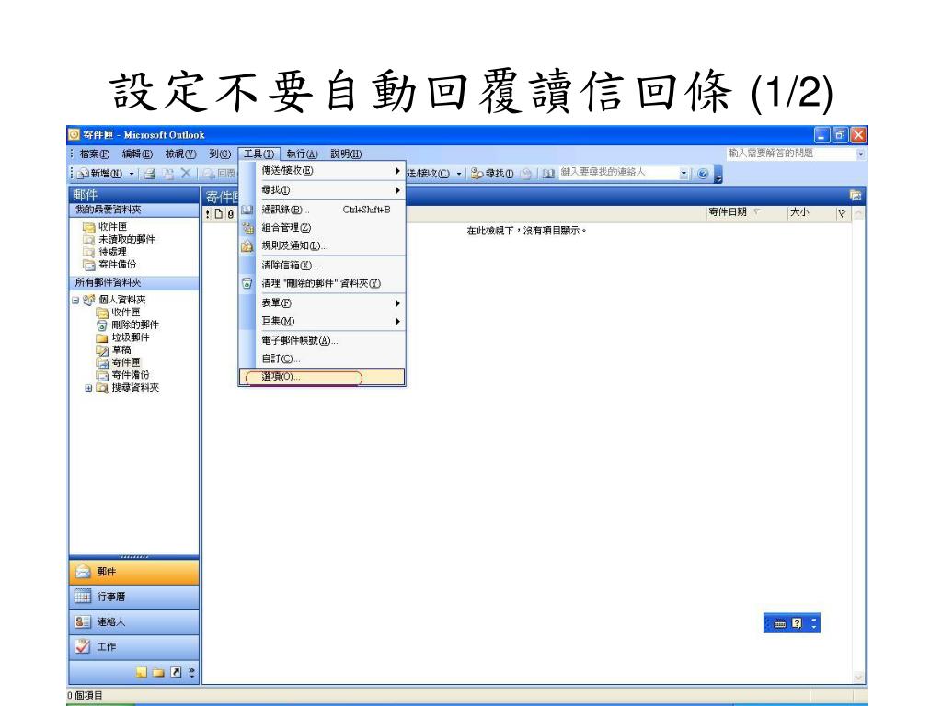The height and width of the screenshot is (706, 942).
Task: Click the Move to Folder toolbar icon
Action: point(168,174)
